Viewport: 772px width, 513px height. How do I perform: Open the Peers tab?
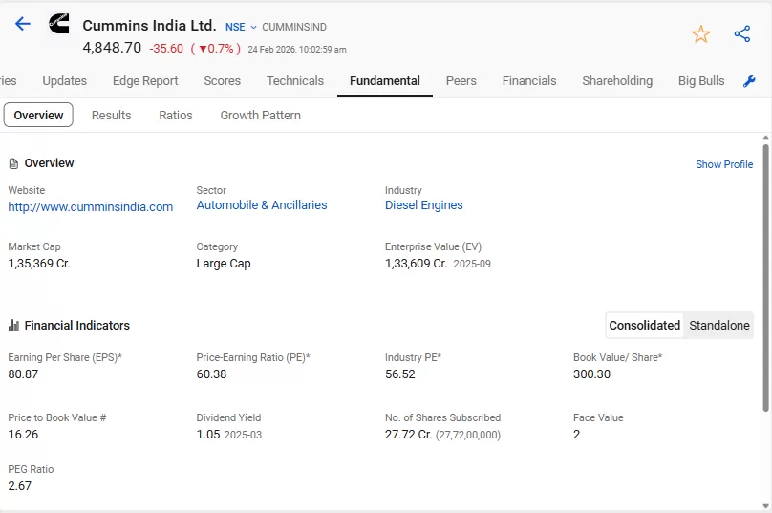(x=461, y=81)
